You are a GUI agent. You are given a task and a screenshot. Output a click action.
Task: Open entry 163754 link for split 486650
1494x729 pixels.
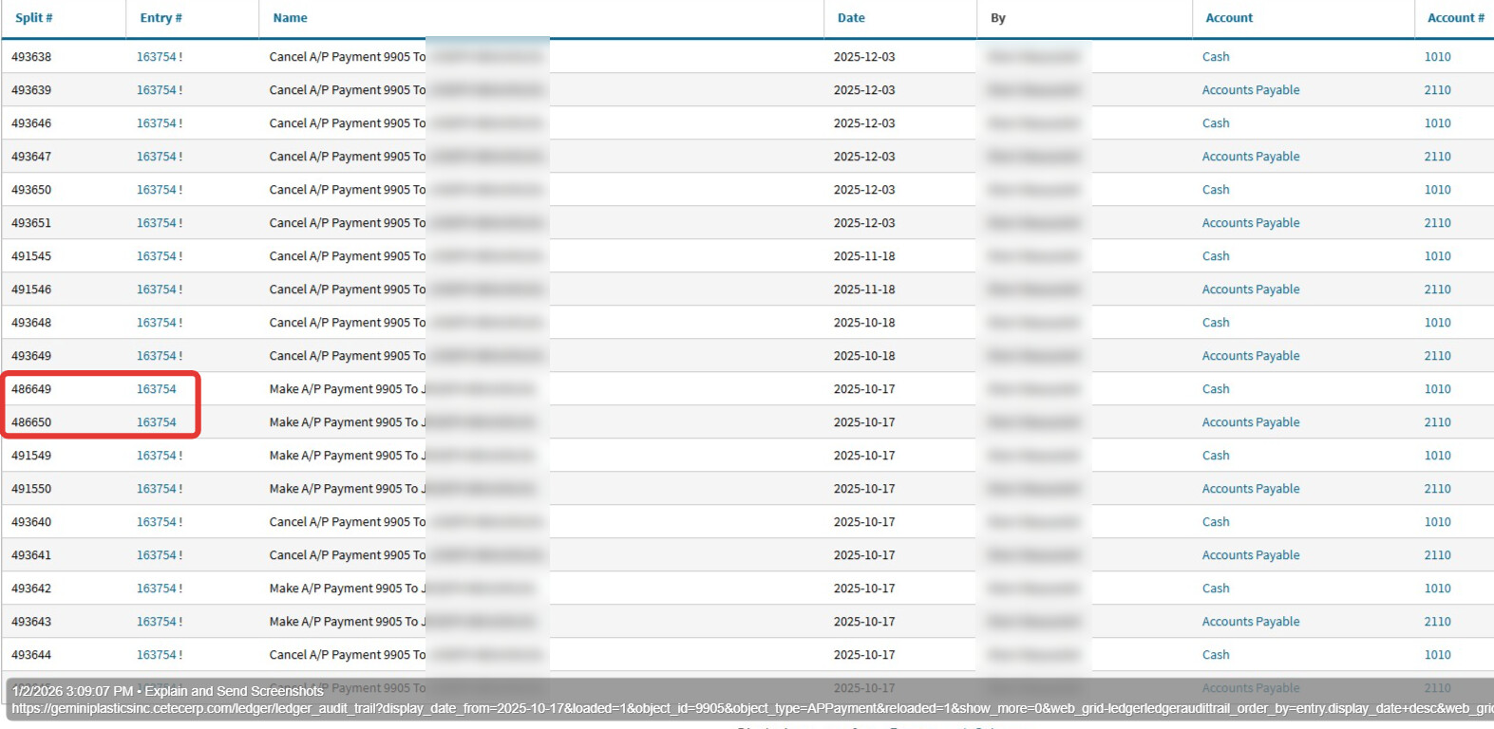tap(156, 422)
